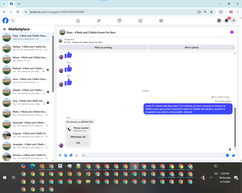This screenshot has height=193, width=242.
Task: Open Claudia conversation in the list
Action: 26,92
